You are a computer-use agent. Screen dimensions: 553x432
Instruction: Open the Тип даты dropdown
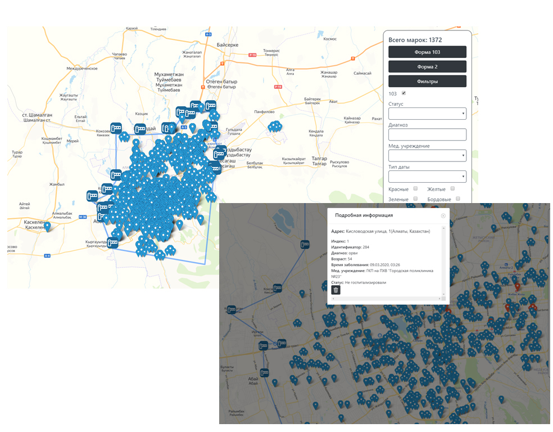[427, 177]
